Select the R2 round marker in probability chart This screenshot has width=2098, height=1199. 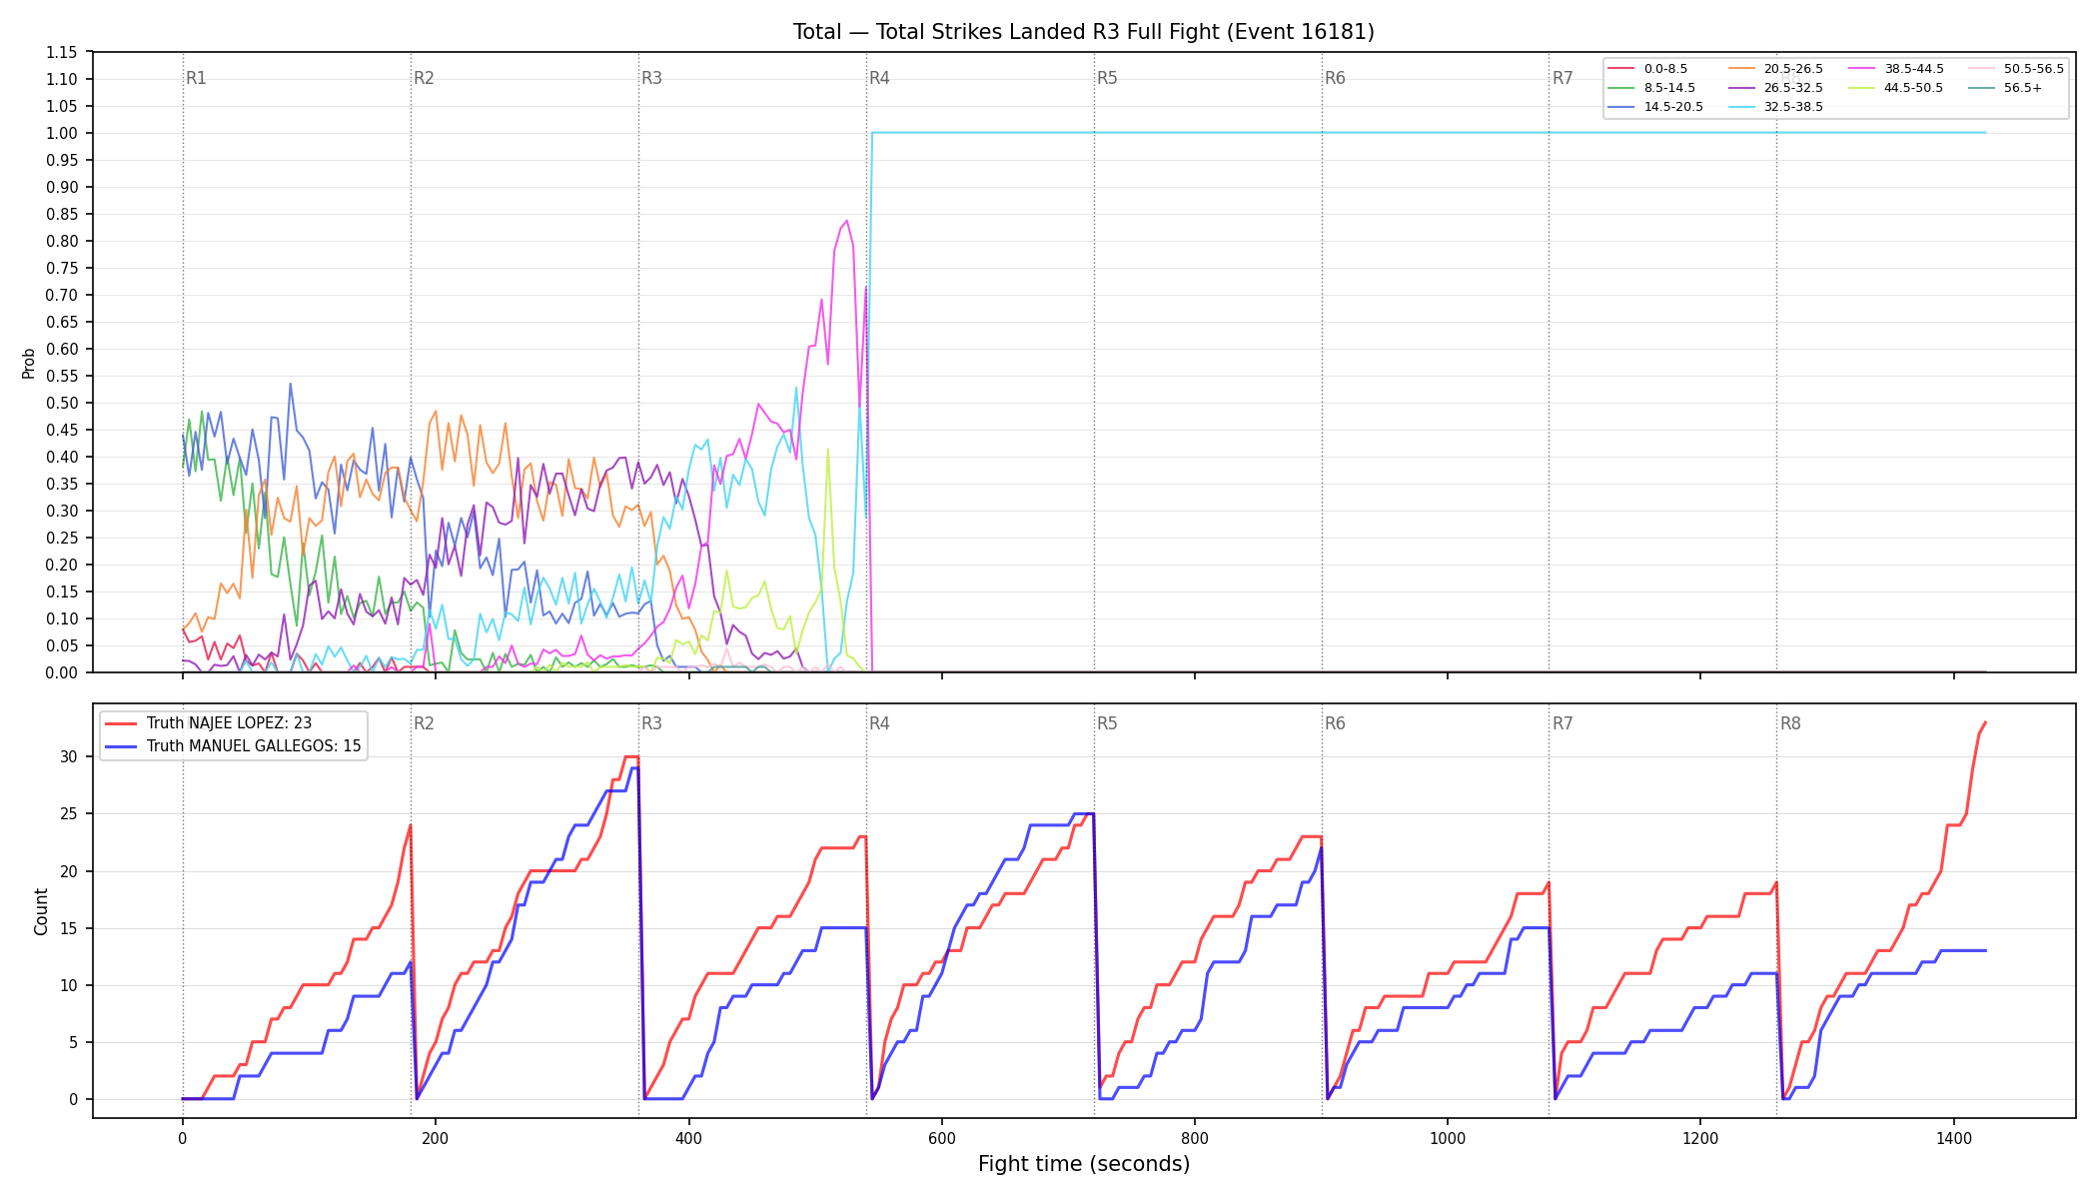424,78
